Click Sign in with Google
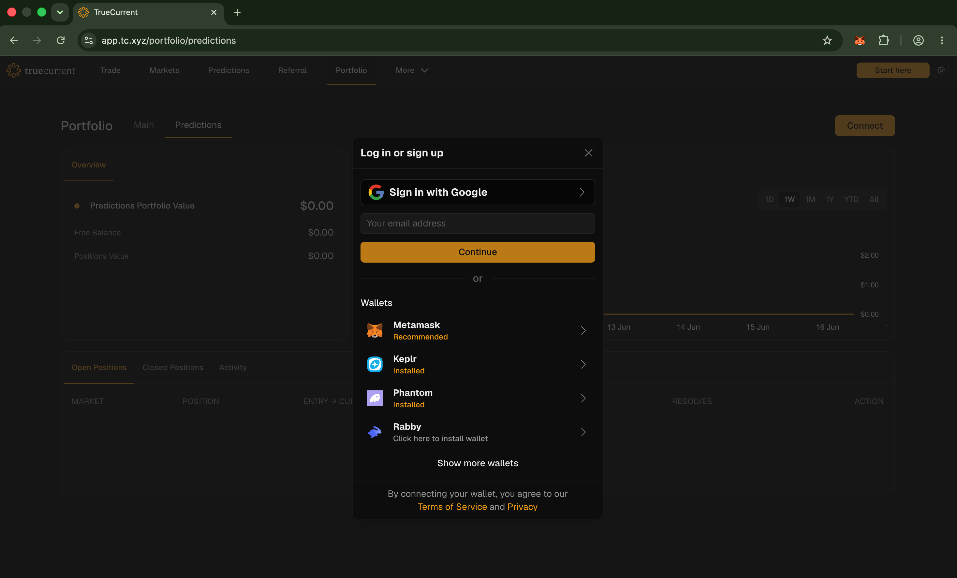The image size is (957, 578). click(x=477, y=192)
